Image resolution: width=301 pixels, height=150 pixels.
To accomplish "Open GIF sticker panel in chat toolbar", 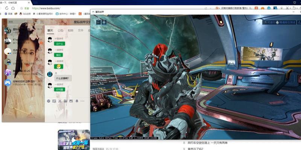I will coord(54,101).
